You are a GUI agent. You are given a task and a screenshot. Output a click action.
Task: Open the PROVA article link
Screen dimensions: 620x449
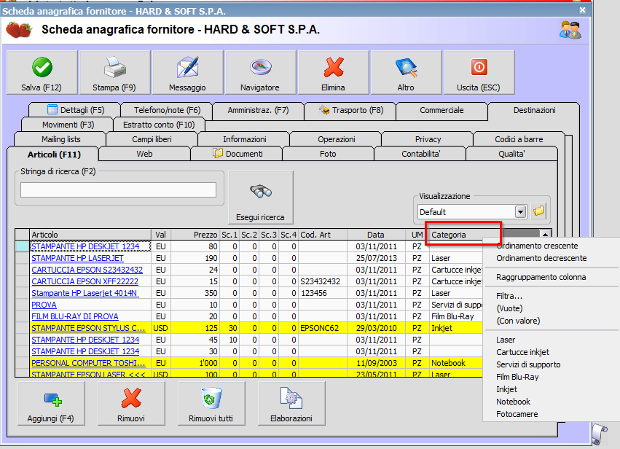pos(44,305)
